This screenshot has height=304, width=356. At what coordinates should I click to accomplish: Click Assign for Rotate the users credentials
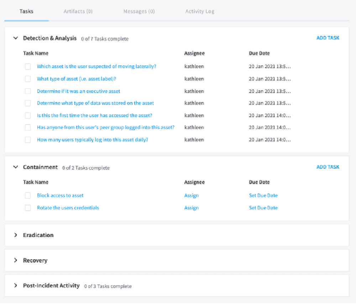click(x=192, y=208)
